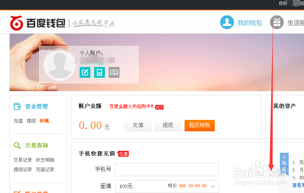Click 手机快捷充值 heading text
Image resolution: width=304 pixels, height=193 pixels.
97,154
